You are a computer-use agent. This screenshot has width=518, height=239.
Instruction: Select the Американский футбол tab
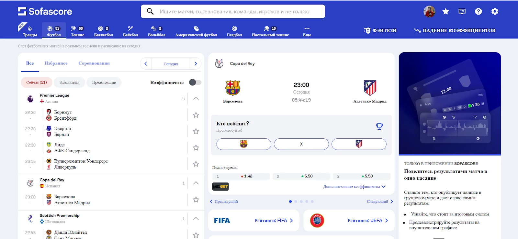(196, 31)
